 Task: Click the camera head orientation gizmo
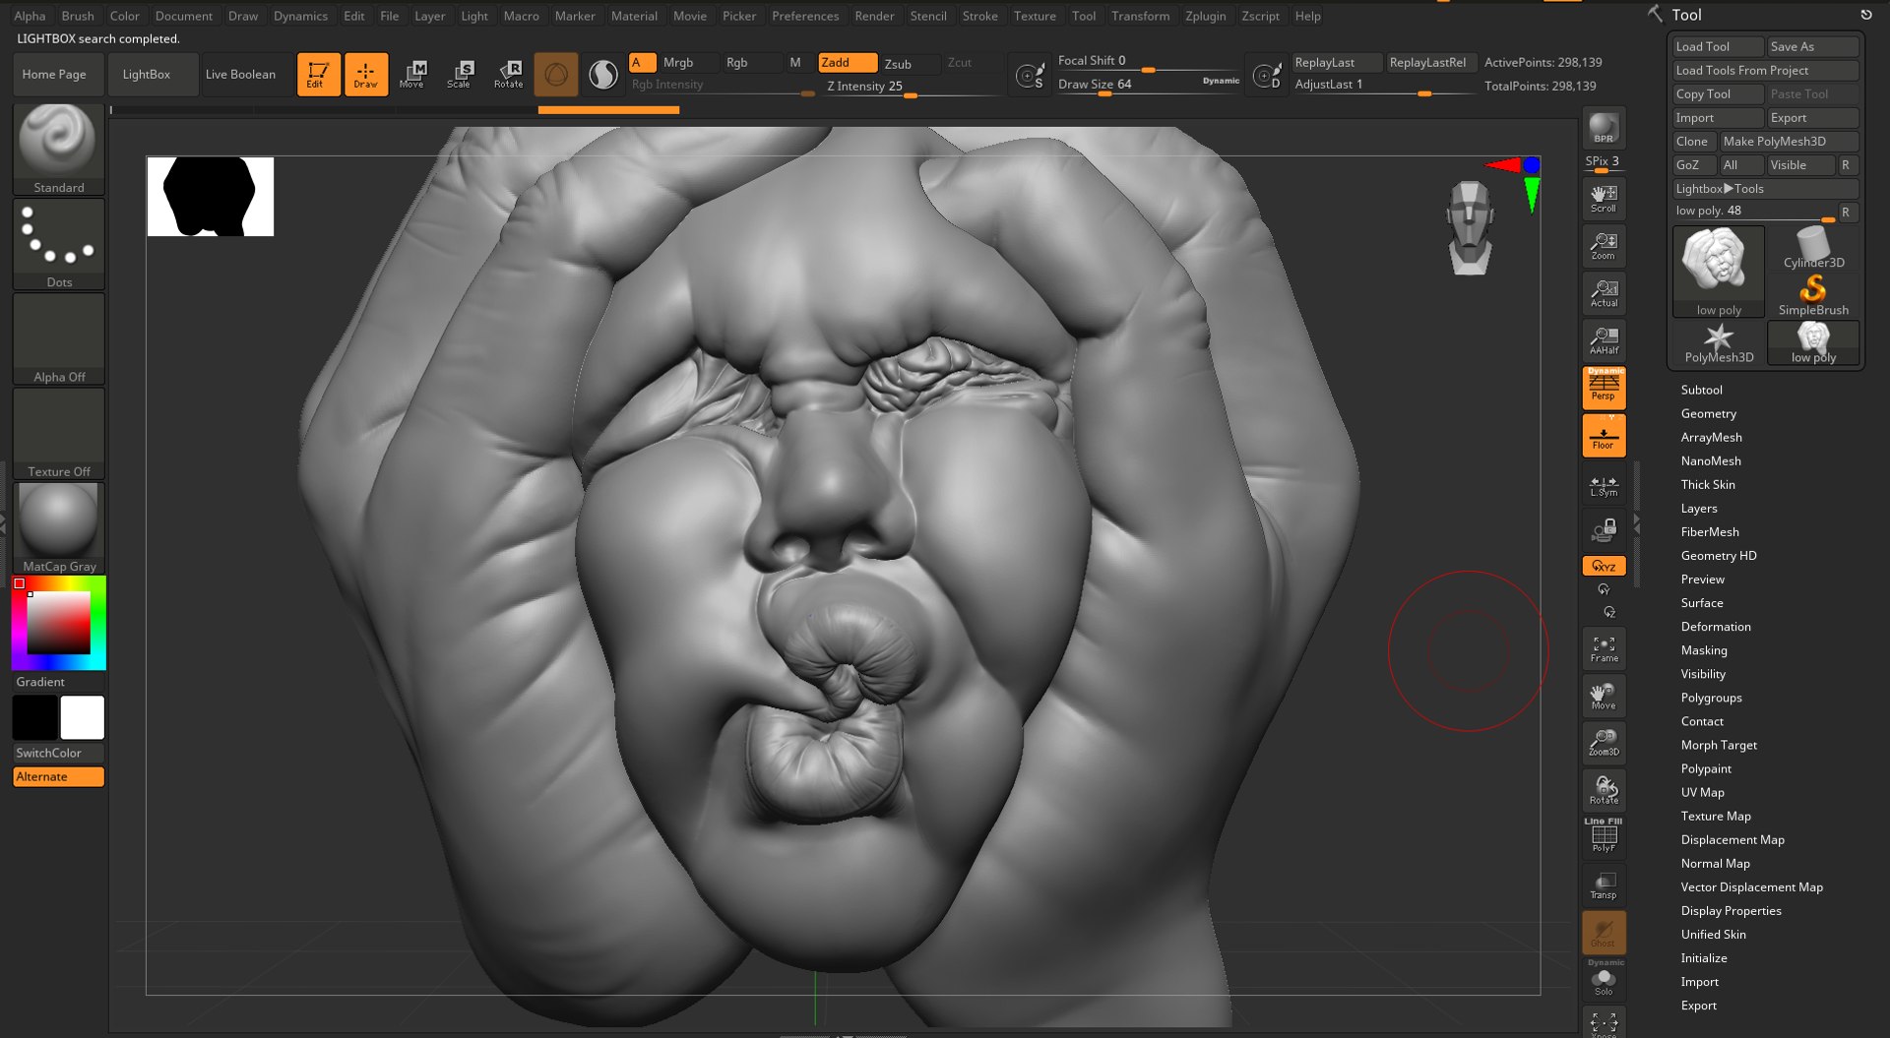[x=1470, y=227]
